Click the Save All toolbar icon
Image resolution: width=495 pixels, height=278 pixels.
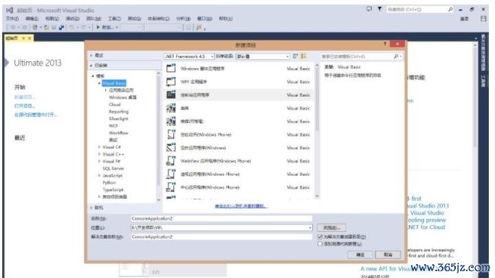61,28
